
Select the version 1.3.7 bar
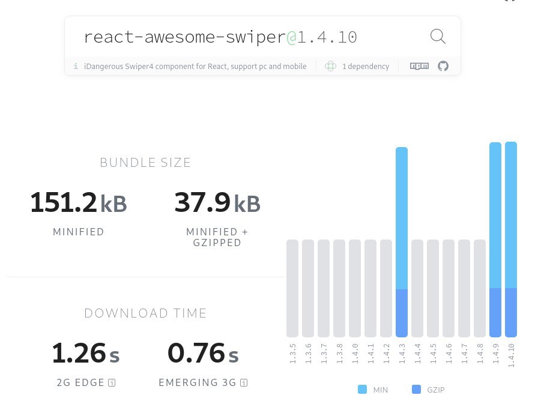(324, 288)
